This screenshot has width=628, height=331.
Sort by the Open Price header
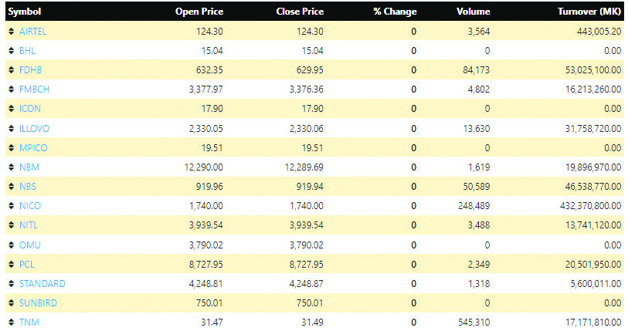tap(200, 12)
